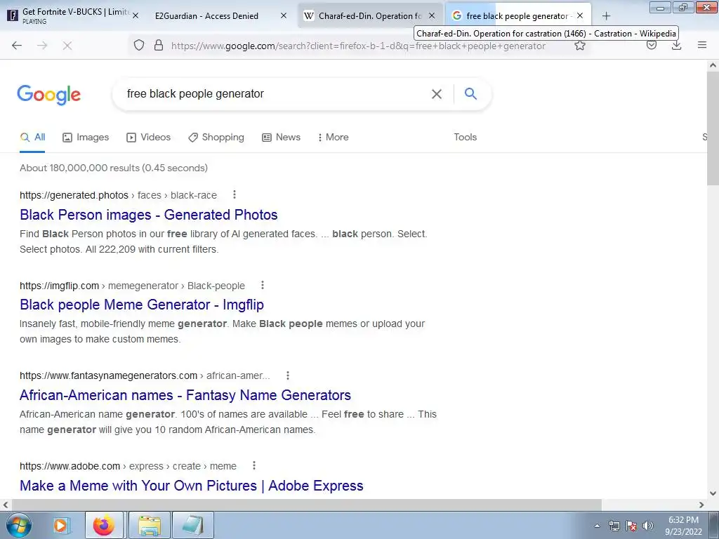719x539 pixels.
Task: Click the vertical scrollbar thumb
Action: [713, 129]
